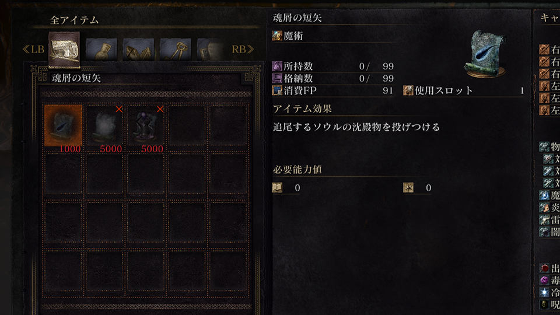Click the faith requirement icon
The width and height of the screenshot is (560, 315).
pyautogui.click(x=408, y=187)
